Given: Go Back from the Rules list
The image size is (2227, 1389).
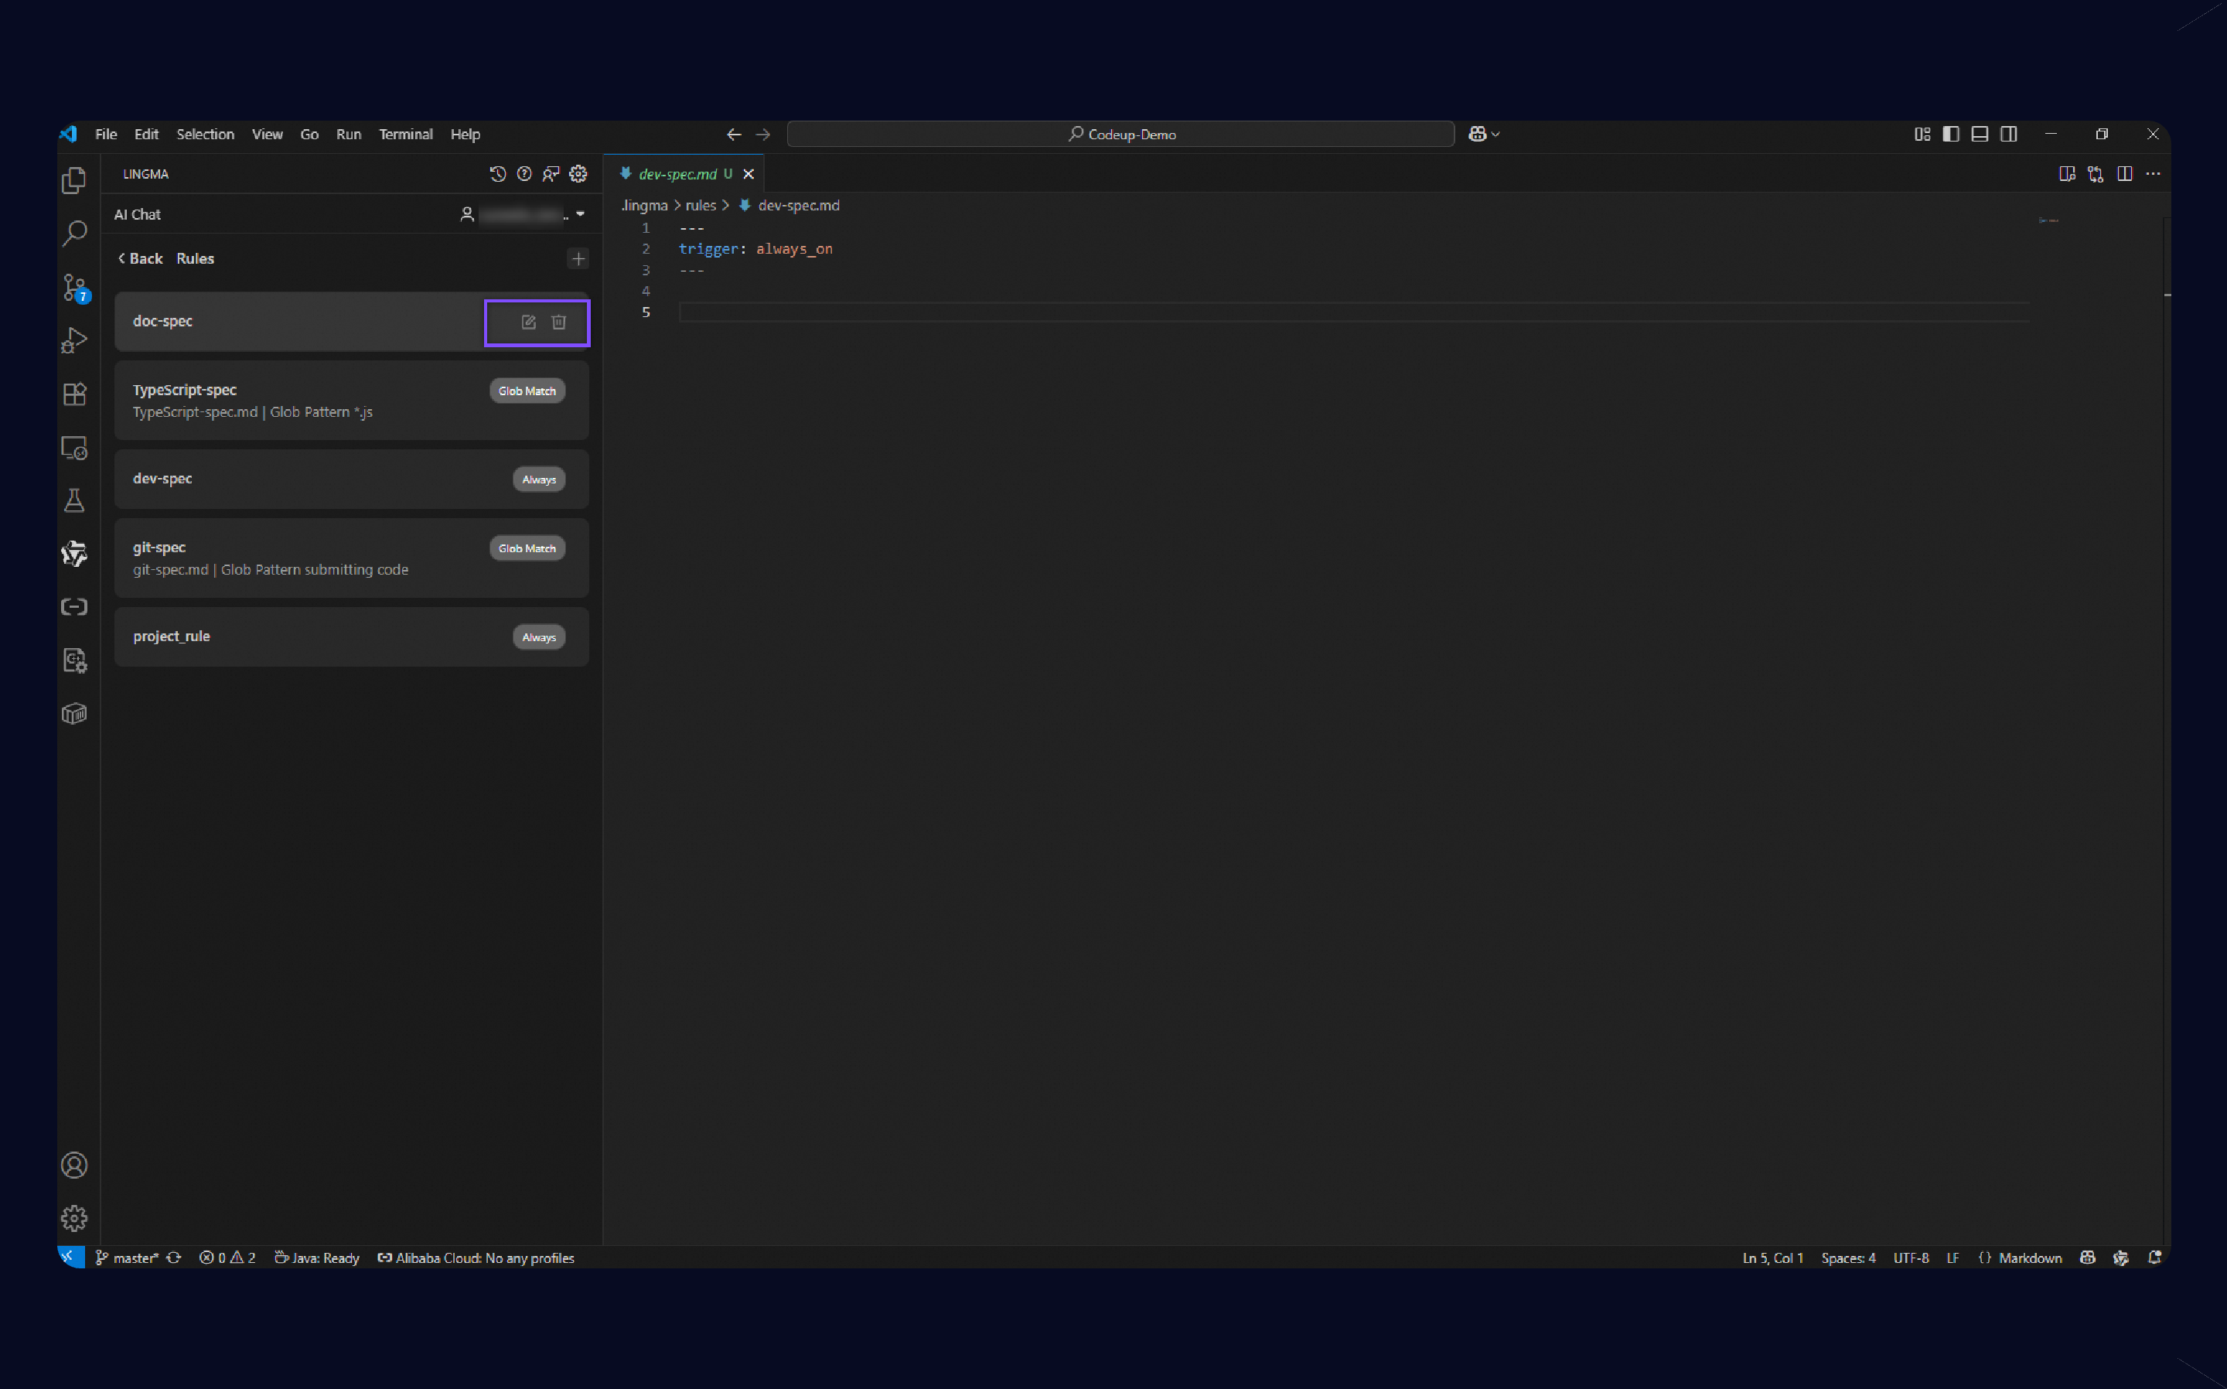Looking at the screenshot, I should point(141,259).
